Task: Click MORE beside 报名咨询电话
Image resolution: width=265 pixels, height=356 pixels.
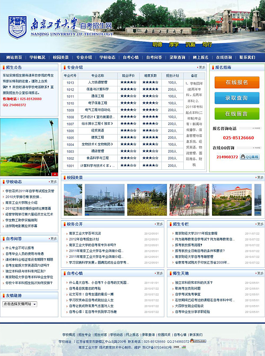Action: (x=256, y=128)
